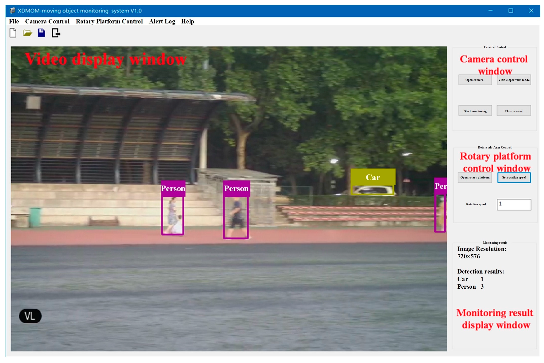The height and width of the screenshot is (363, 544).
Task: Click the Exit toolbar icon
Action: click(56, 33)
